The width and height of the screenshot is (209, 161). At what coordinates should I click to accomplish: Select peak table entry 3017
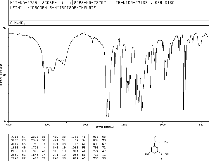[x=18, y=144]
